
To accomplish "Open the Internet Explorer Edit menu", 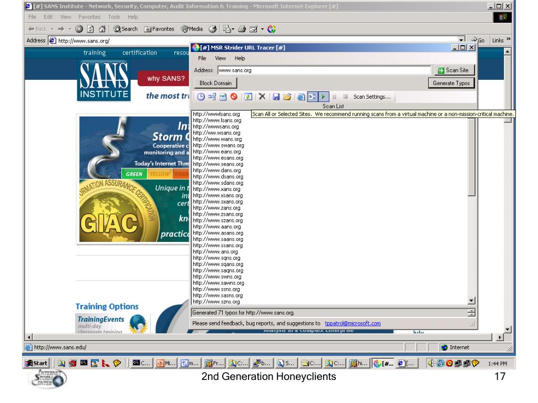I will [48, 17].
